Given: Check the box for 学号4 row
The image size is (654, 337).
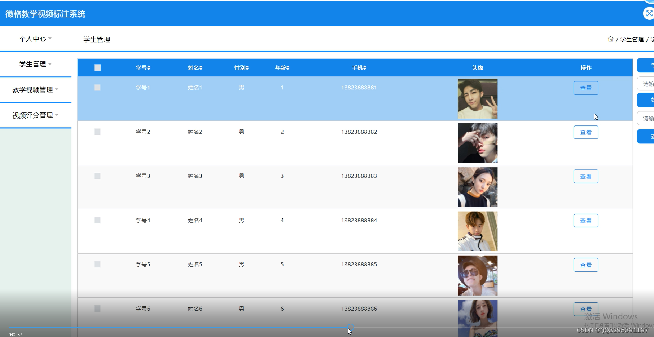Looking at the screenshot, I should coord(97,220).
